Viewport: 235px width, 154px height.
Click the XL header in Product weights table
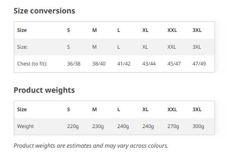pos(146,110)
